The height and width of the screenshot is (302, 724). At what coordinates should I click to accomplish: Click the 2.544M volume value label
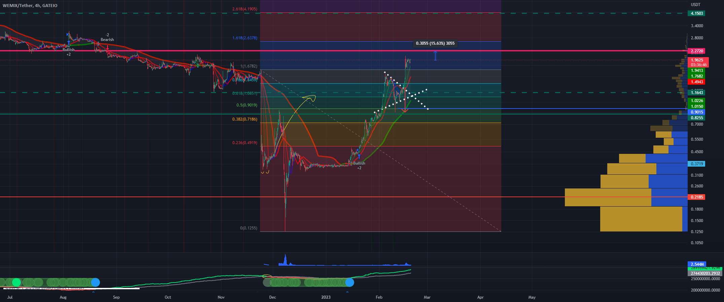[696, 264]
